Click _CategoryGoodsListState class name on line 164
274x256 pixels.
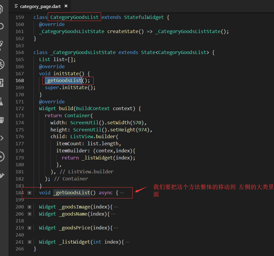click(x=83, y=52)
